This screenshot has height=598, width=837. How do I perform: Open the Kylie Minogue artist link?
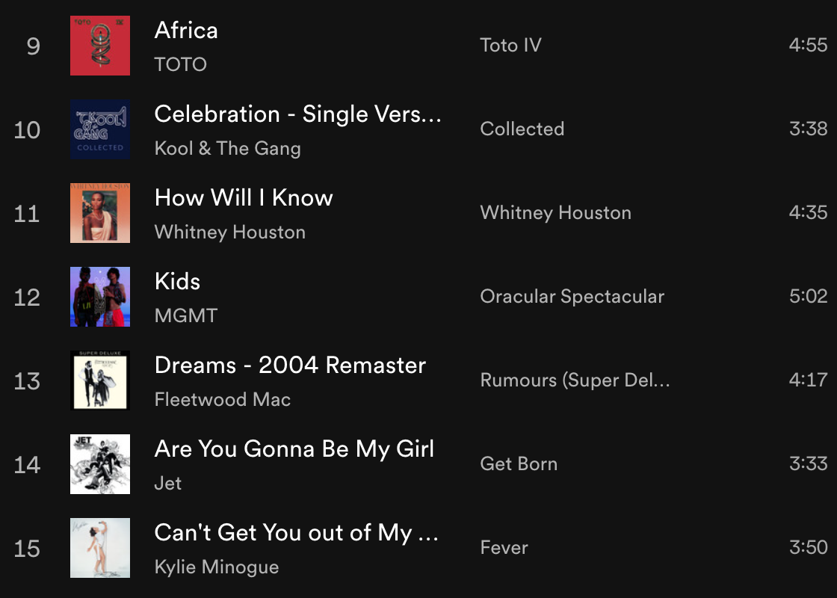216,567
